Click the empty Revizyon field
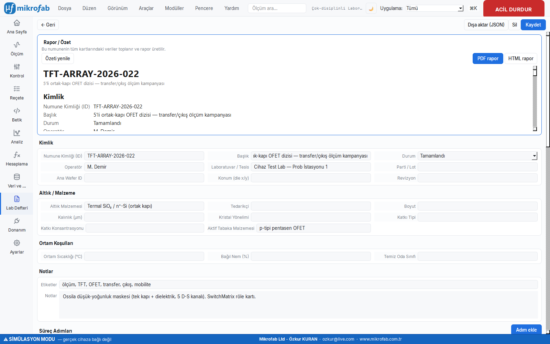This screenshot has width=550, height=344. [477, 178]
